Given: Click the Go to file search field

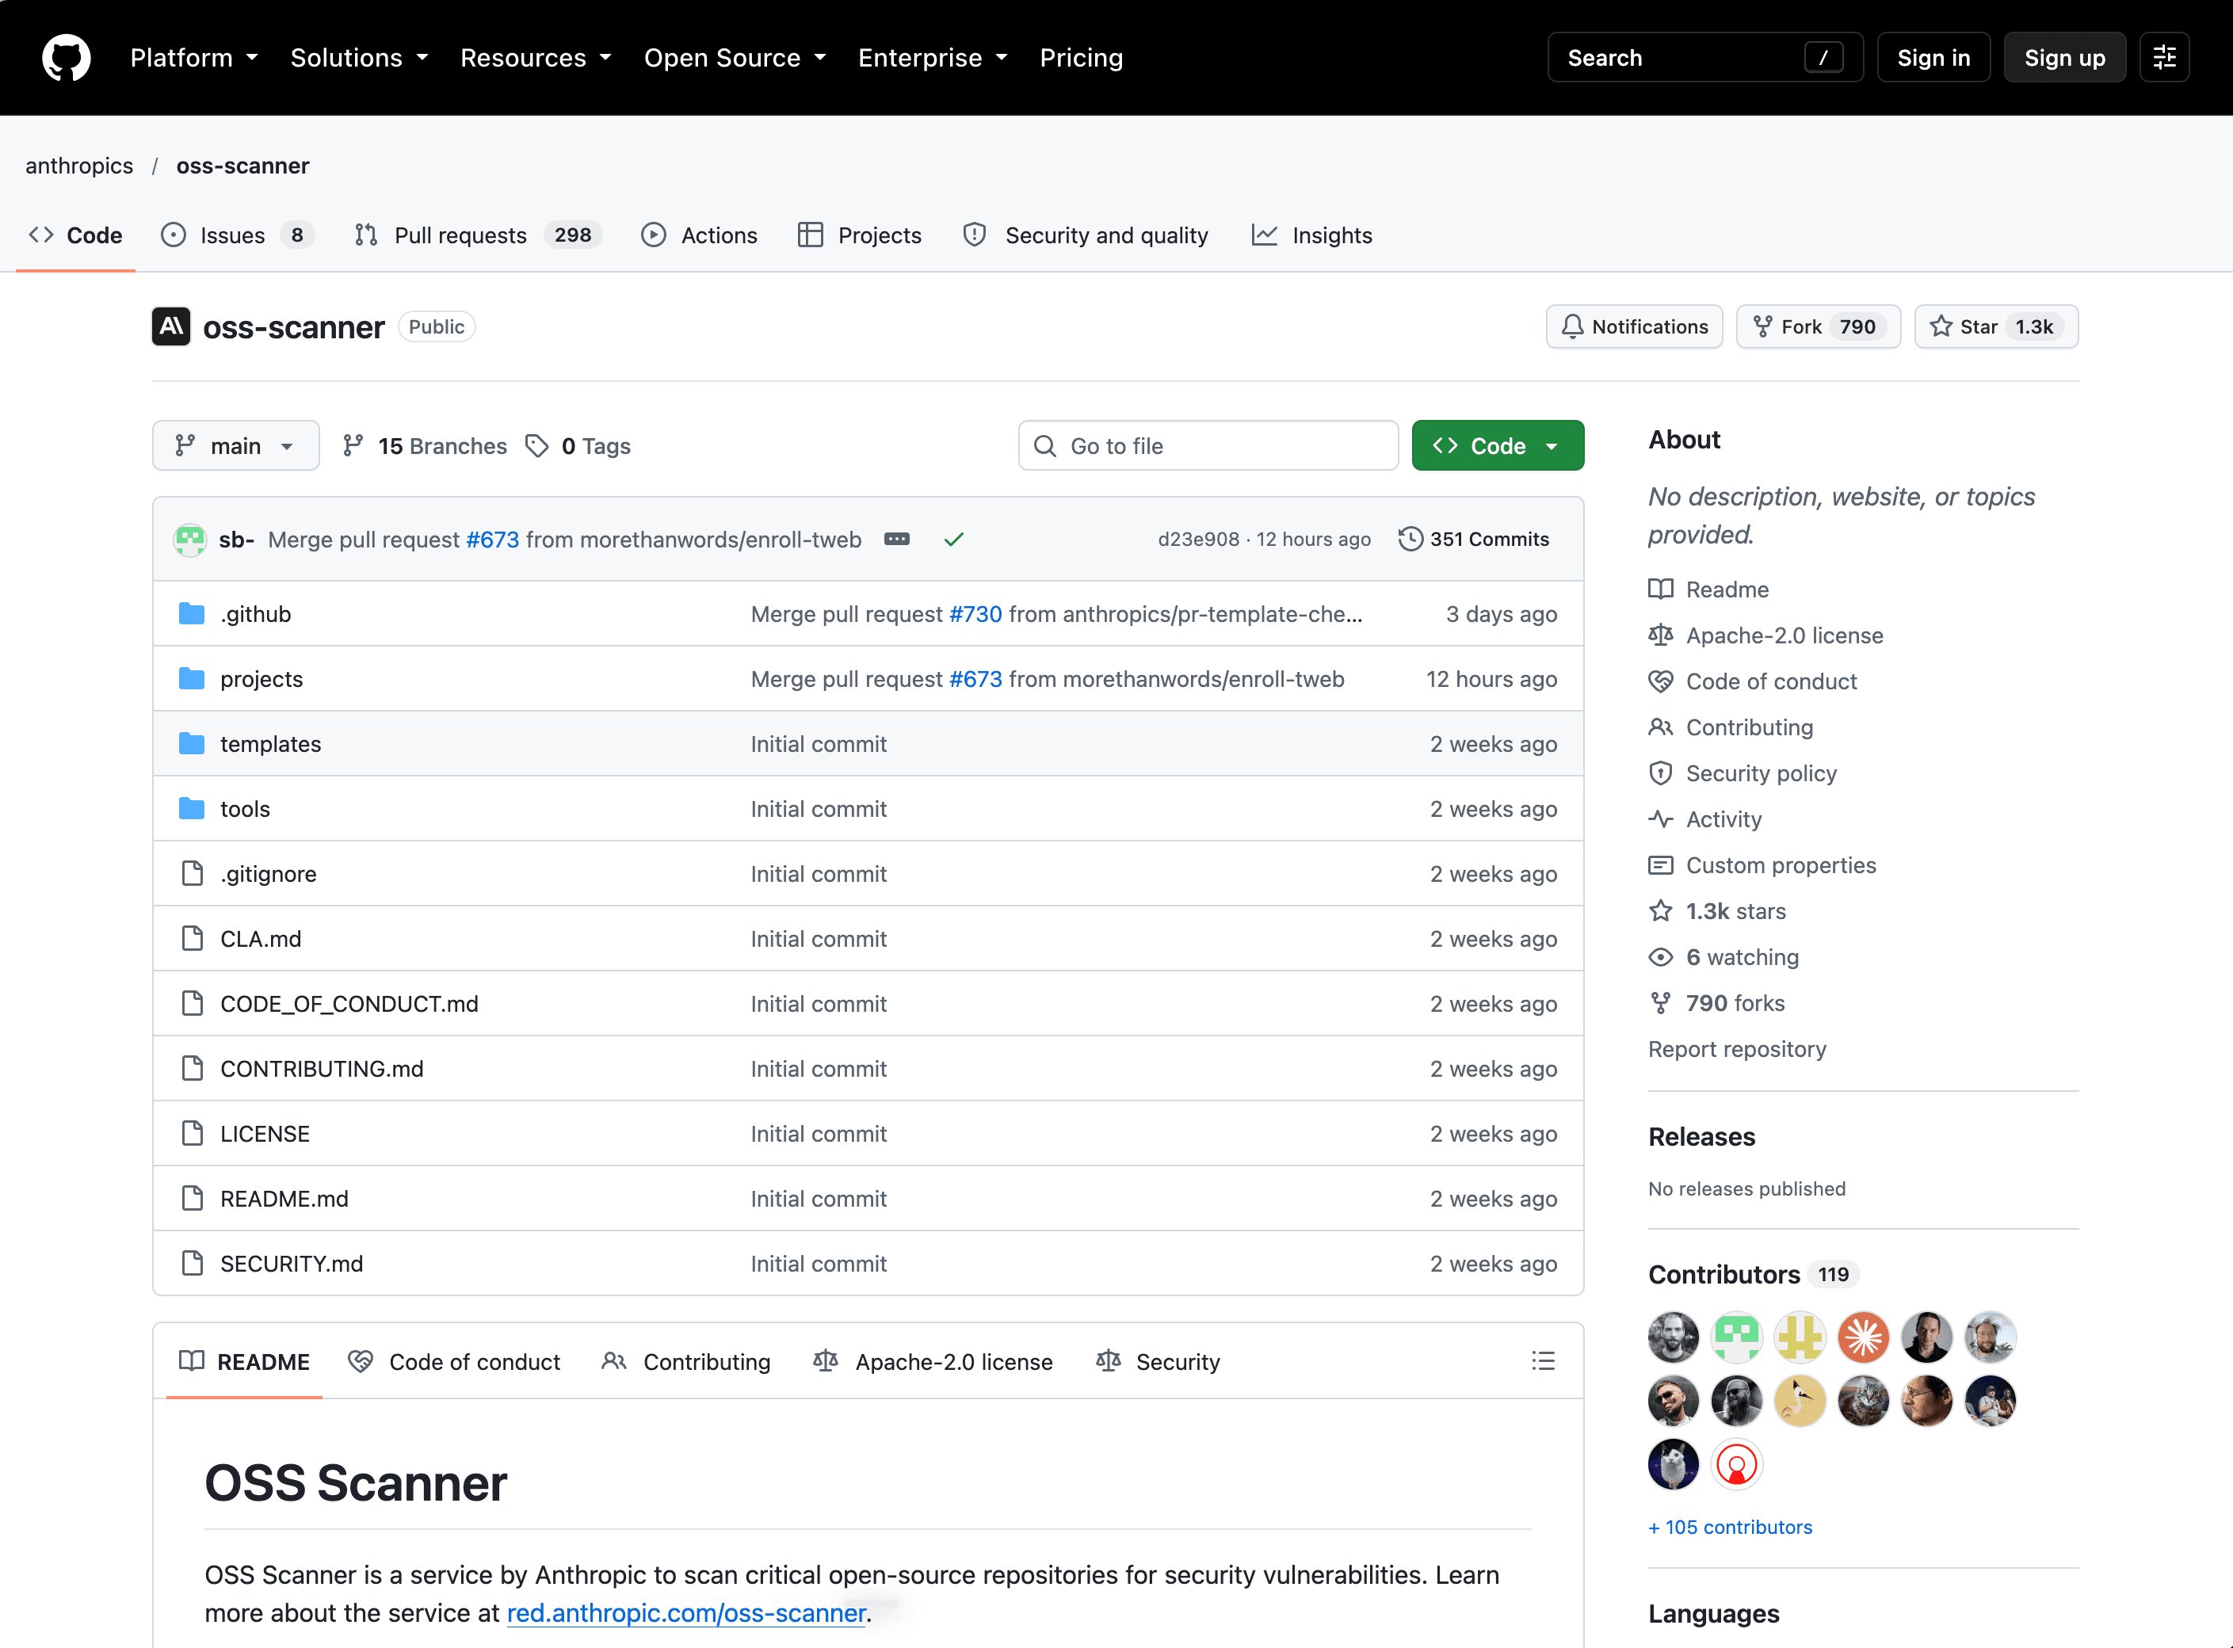Looking at the screenshot, I should (1208, 445).
